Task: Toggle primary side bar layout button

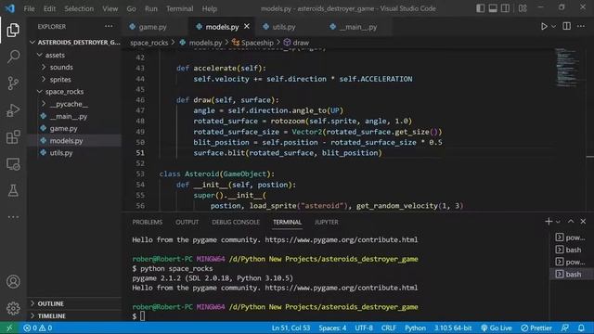Action: (481, 8)
